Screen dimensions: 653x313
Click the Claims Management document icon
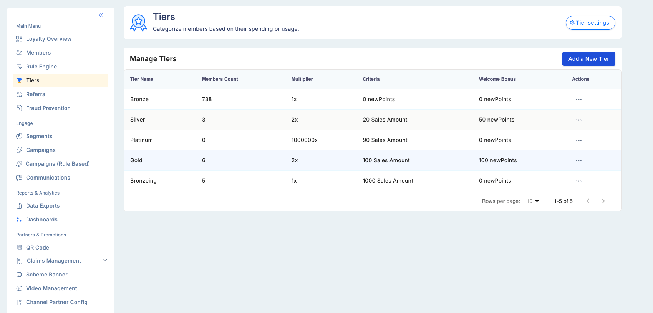pyautogui.click(x=20, y=261)
